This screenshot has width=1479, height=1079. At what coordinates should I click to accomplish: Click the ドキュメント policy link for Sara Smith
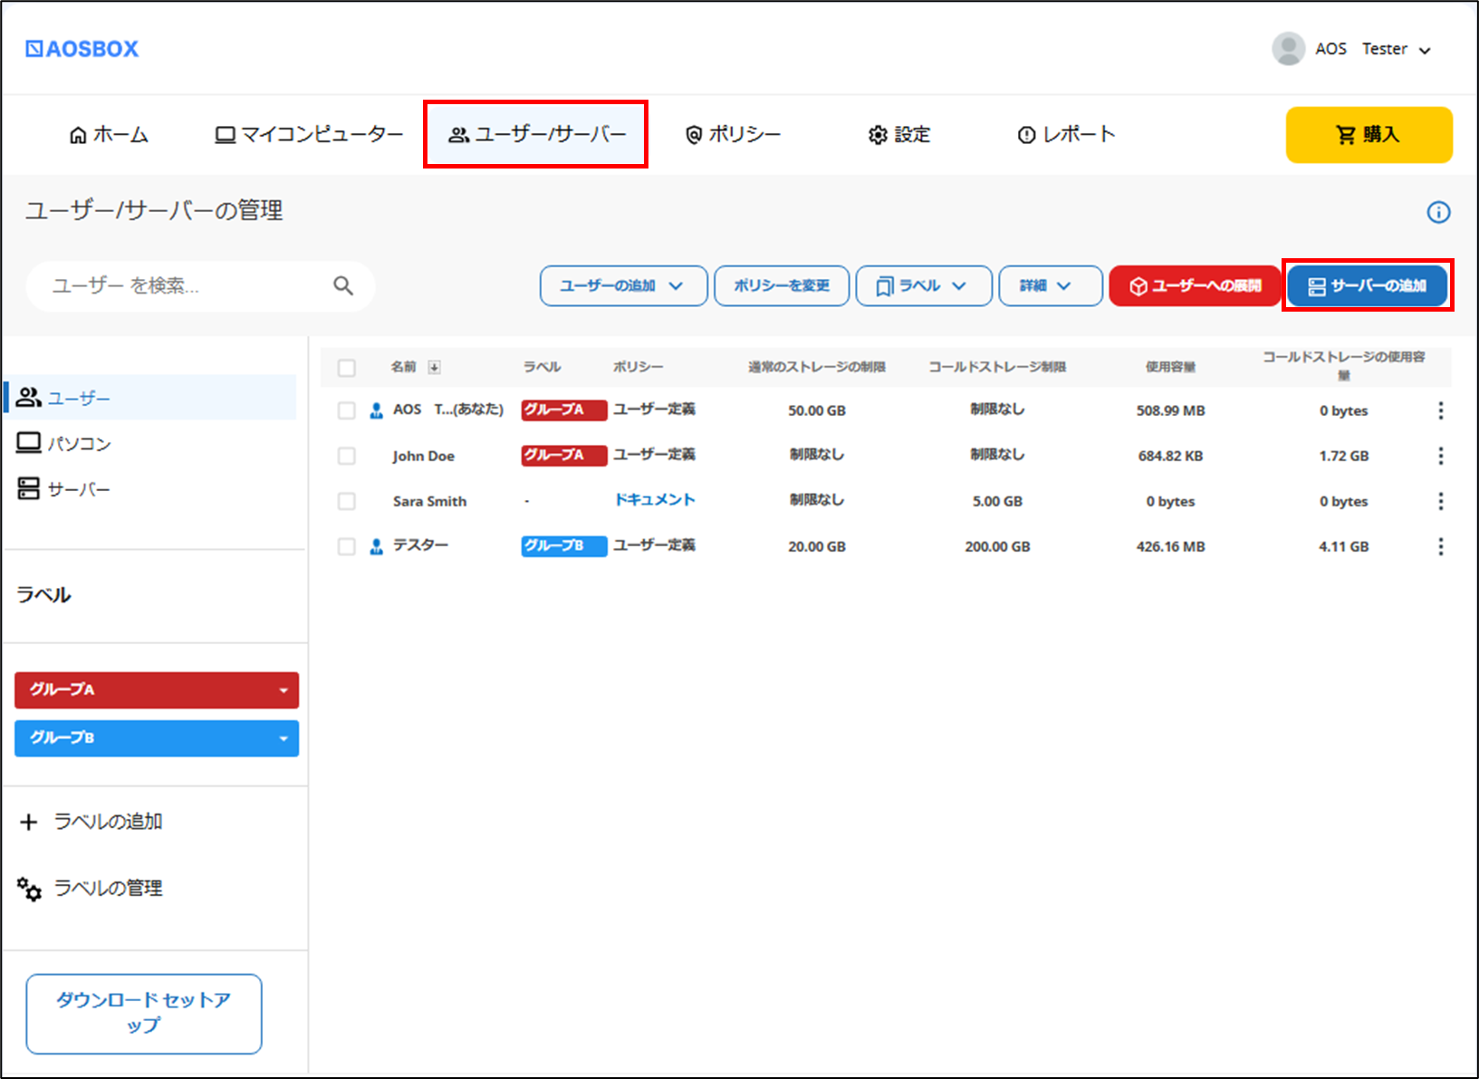(x=655, y=500)
